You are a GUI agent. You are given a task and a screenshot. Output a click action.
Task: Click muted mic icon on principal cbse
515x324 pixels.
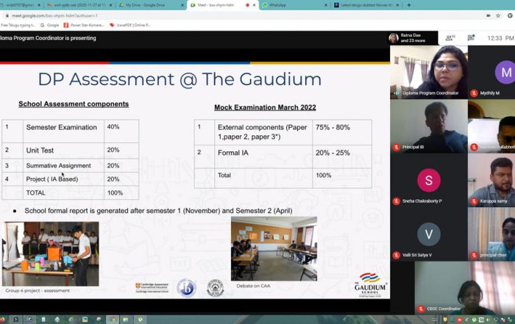474,255
